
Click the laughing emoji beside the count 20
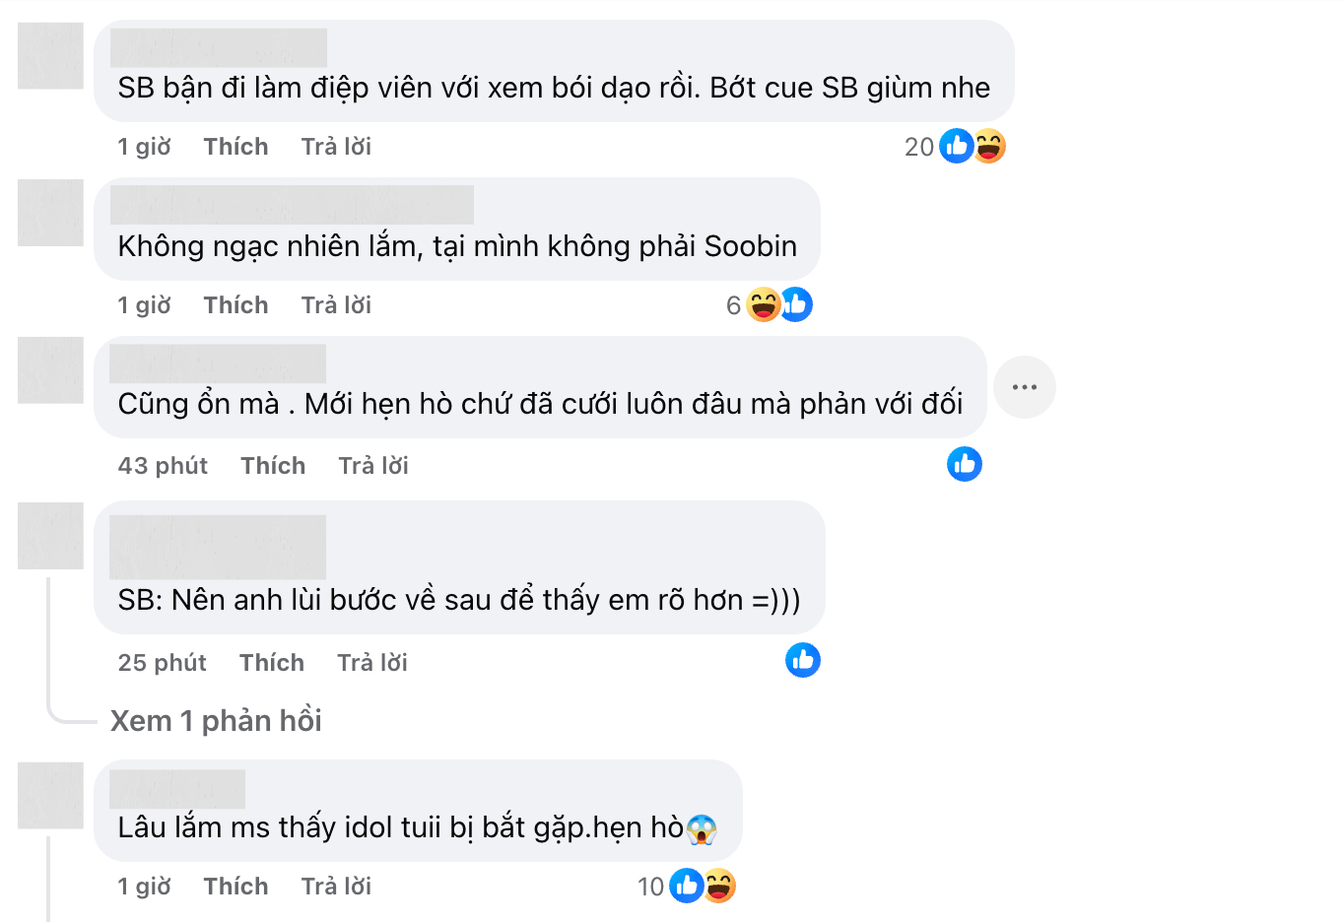pyautogui.click(x=986, y=146)
